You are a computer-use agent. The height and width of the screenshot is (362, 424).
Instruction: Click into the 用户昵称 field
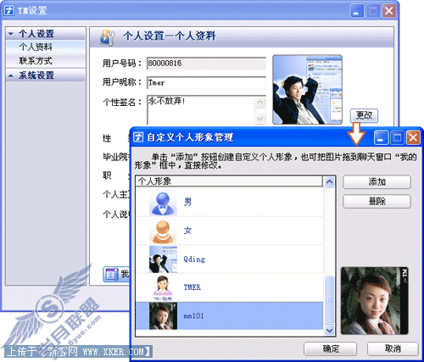[206, 83]
